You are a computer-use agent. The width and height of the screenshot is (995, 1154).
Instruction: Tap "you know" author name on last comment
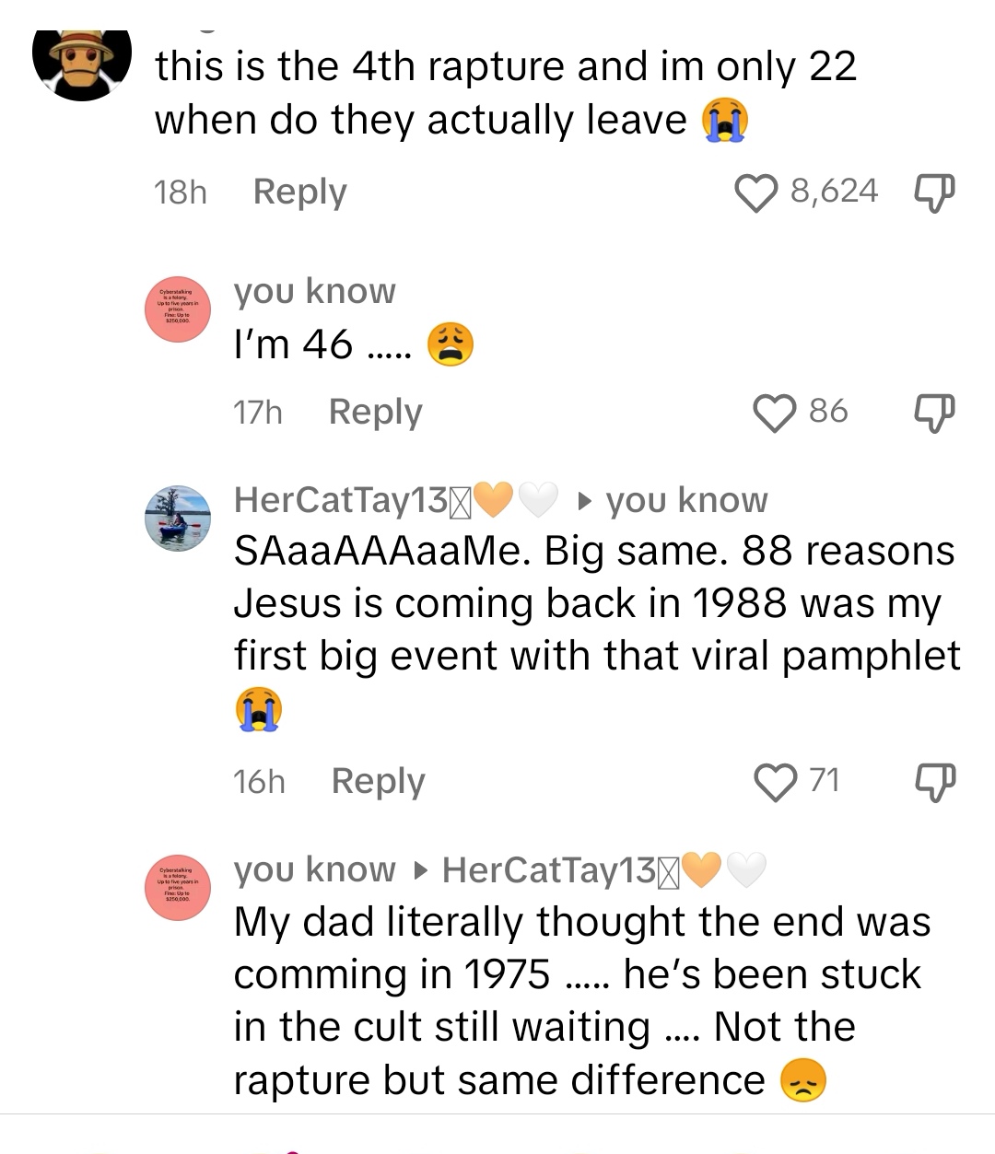[314, 869]
